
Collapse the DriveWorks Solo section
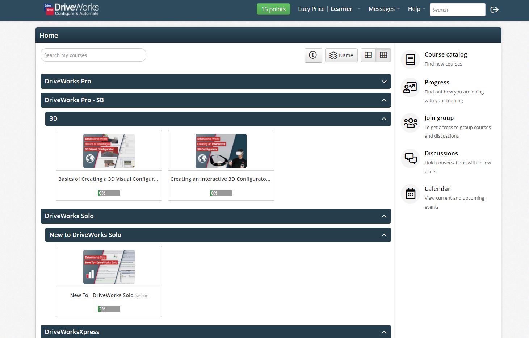384,216
